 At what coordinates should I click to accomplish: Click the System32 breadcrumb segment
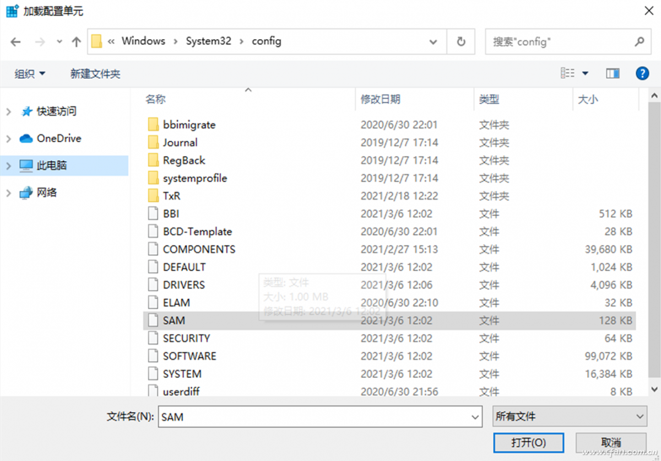pyautogui.click(x=208, y=41)
